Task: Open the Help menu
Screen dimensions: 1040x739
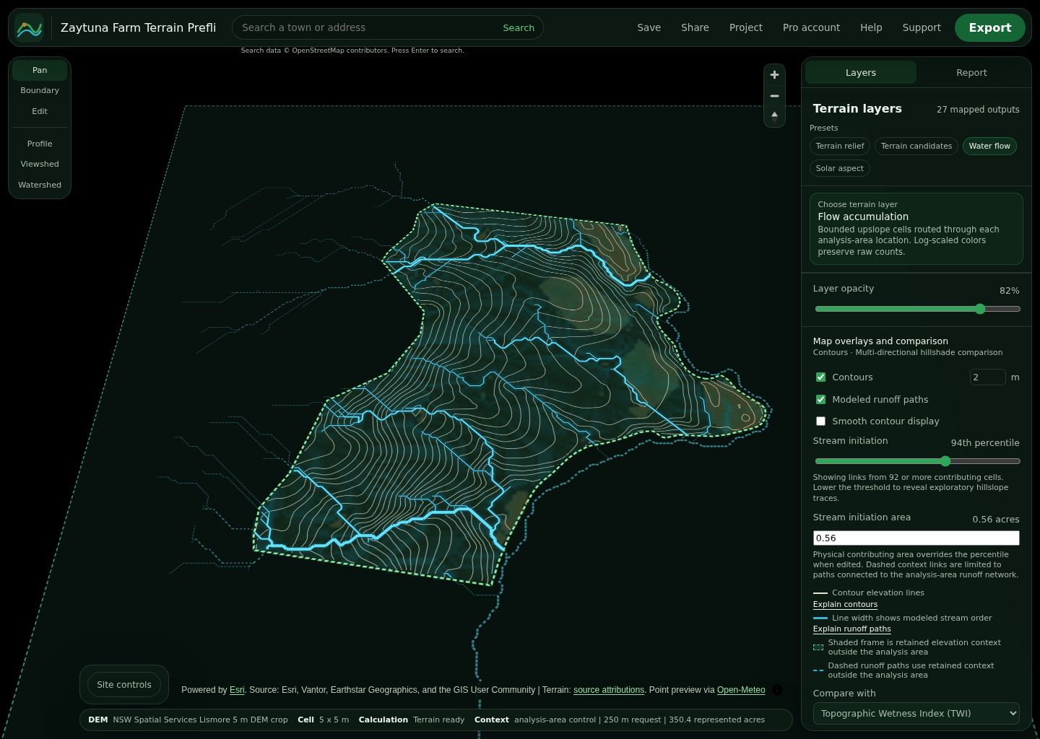Action: 871,27
